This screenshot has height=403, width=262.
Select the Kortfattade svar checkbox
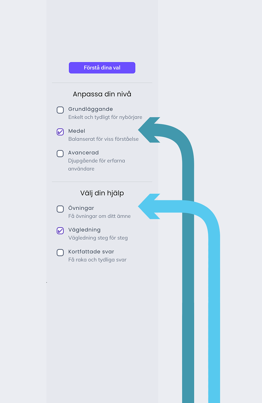[x=60, y=252]
